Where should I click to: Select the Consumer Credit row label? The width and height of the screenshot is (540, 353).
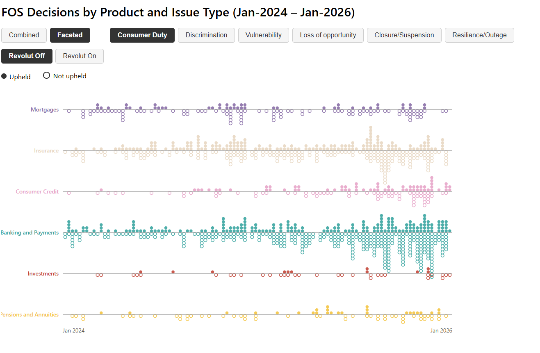(x=37, y=192)
